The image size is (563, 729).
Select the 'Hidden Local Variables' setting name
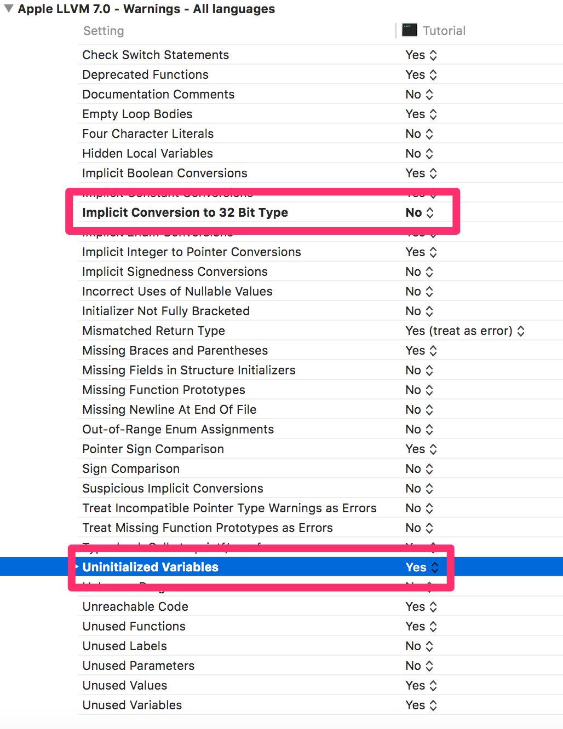click(x=147, y=153)
